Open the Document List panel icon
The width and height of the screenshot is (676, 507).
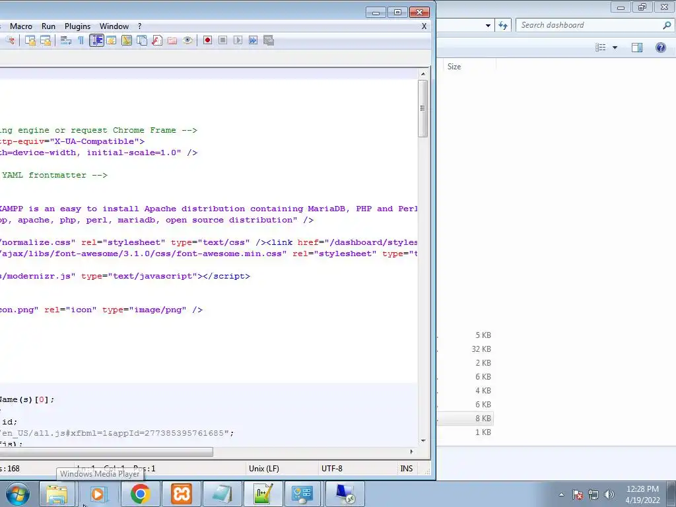[142, 40]
